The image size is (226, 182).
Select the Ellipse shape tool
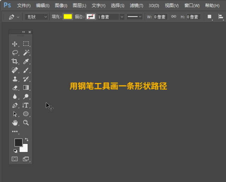pyautogui.click(x=26, y=114)
